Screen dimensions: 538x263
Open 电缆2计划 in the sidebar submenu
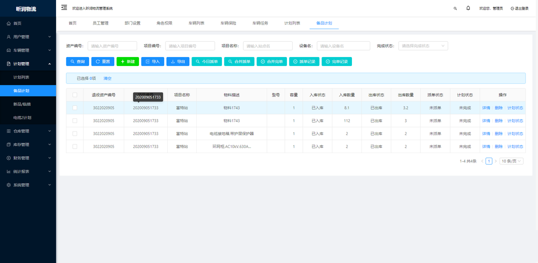[28, 118]
